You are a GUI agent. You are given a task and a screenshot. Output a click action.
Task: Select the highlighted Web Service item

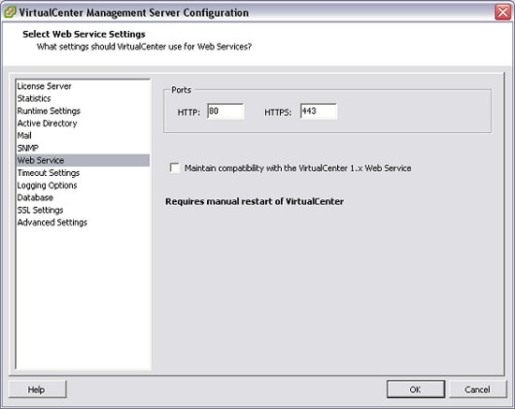(82, 160)
